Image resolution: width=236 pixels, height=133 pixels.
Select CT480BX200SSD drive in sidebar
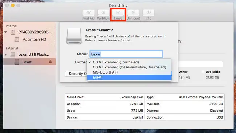click(35, 32)
